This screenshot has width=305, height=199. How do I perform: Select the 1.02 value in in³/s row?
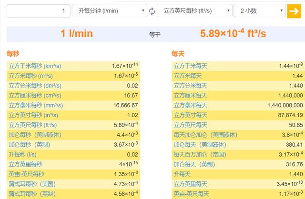132,115
